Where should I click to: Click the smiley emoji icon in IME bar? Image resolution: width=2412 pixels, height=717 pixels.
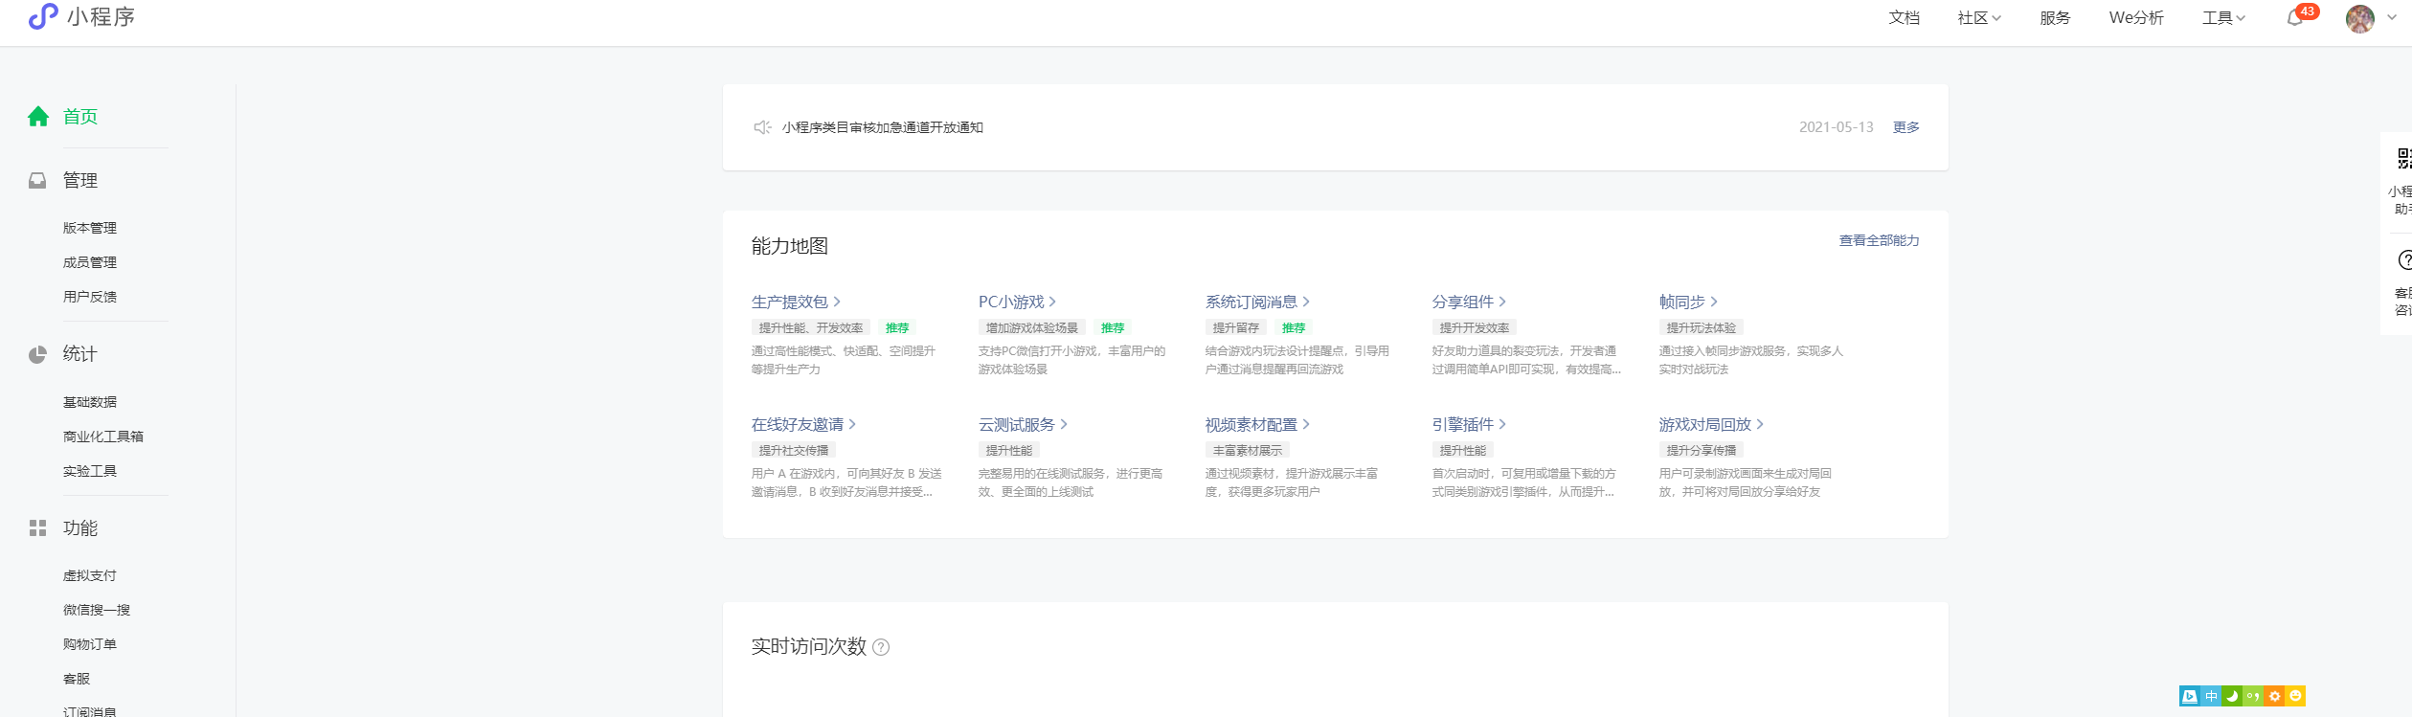(2295, 696)
